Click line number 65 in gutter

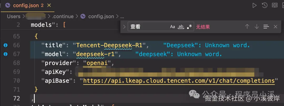[x=17, y=36]
